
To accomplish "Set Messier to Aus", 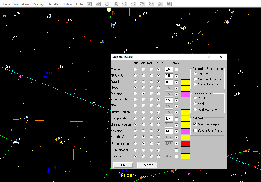I will [135, 70].
